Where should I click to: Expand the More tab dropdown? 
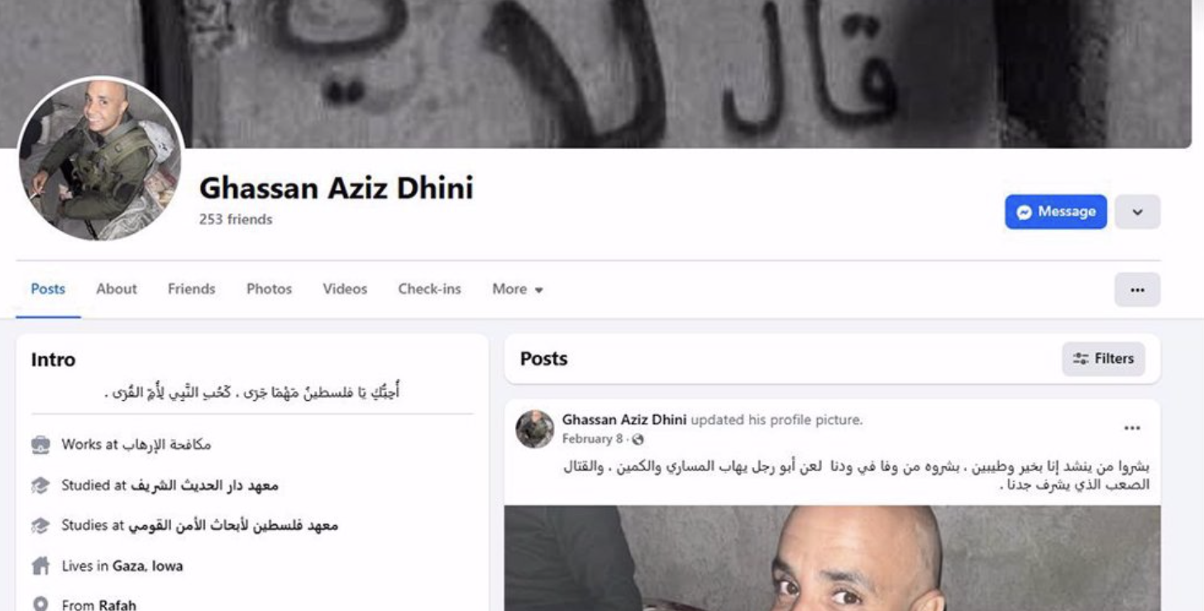(518, 289)
